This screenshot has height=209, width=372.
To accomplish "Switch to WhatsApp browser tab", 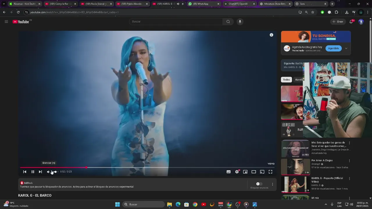I will coord(203,4).
